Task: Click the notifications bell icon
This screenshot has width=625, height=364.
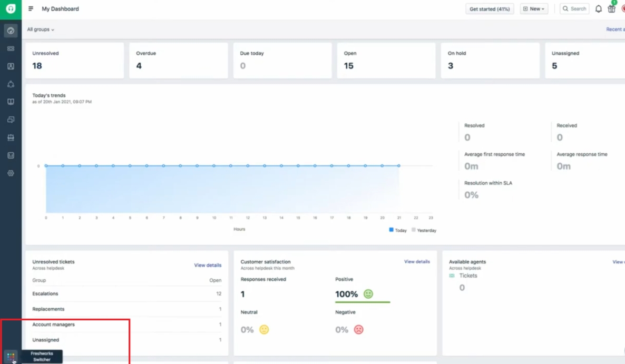Action: click(x=598, y=9)
